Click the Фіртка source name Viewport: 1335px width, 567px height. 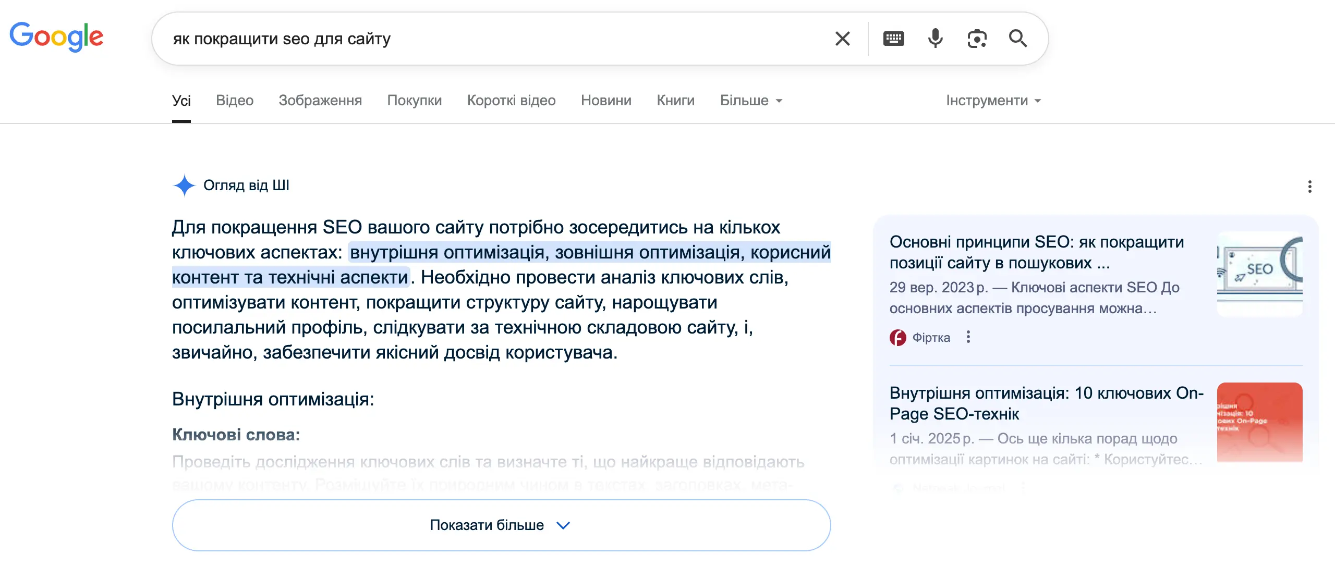(x=931, y=338)
